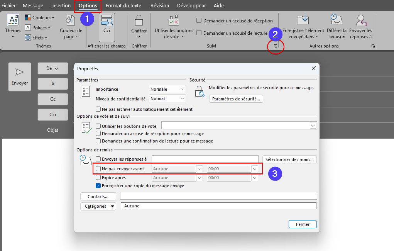Screen dimensions: 394x251
Task: Click the Envoyer send button
Action: (x=20, y=77)
